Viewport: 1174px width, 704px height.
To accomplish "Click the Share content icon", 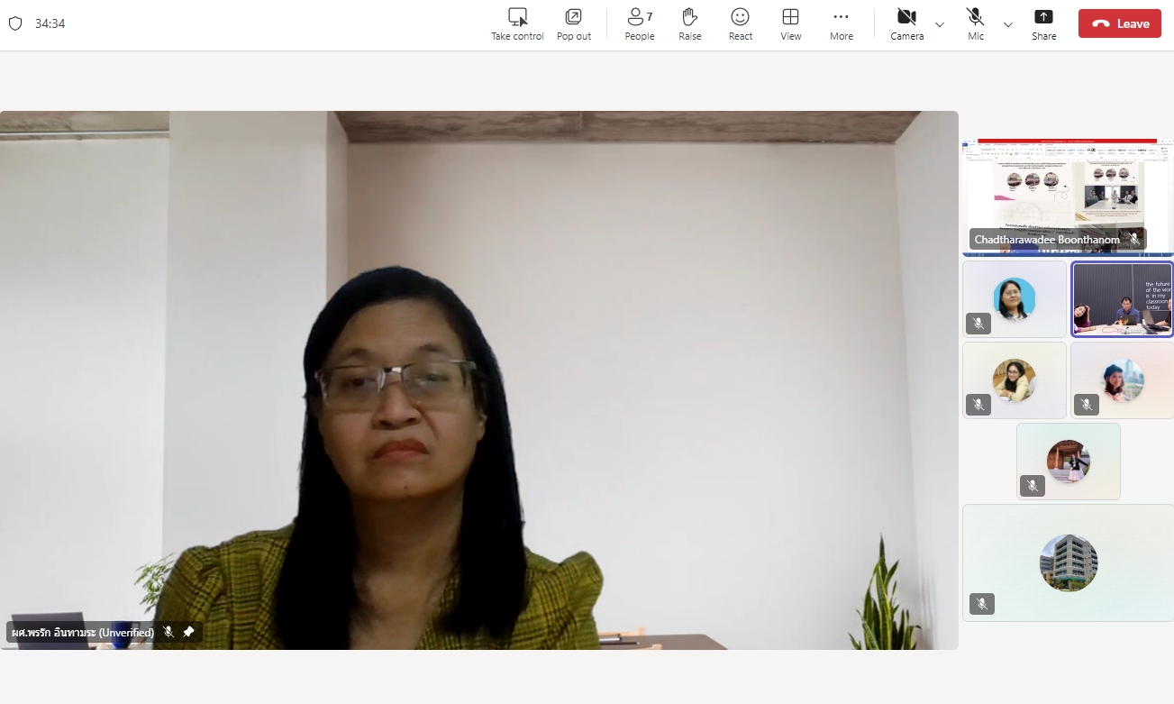I will pos(1043,18).
